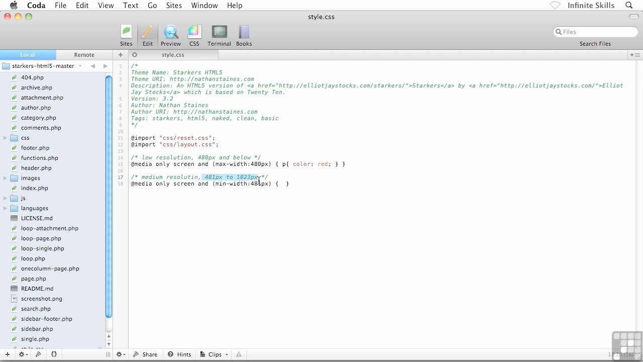The width and height of the screenshot is (643, 362).
Task: Open the Window menu
Action: coord(204,6)
